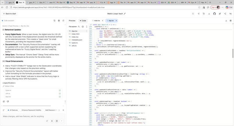Image resolution: width=234 pixels, height=126 pixels.
Task: Give thumbs down to assistant response
Action: click(8, 102)
